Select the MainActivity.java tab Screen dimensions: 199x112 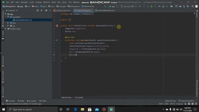click(x=83, y=10)
